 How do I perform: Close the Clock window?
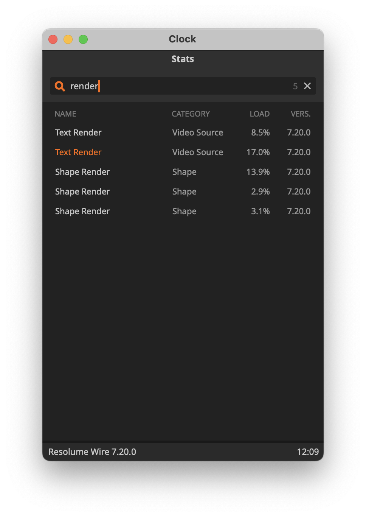click(53, 39)
